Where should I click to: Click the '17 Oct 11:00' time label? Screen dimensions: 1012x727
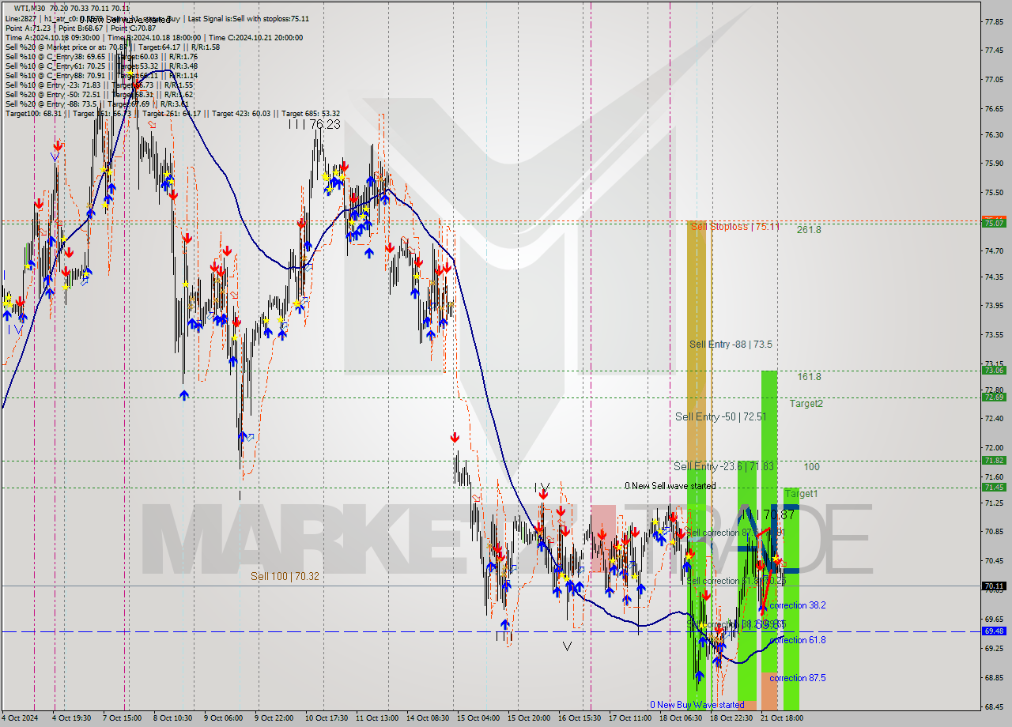click(629, 718)
